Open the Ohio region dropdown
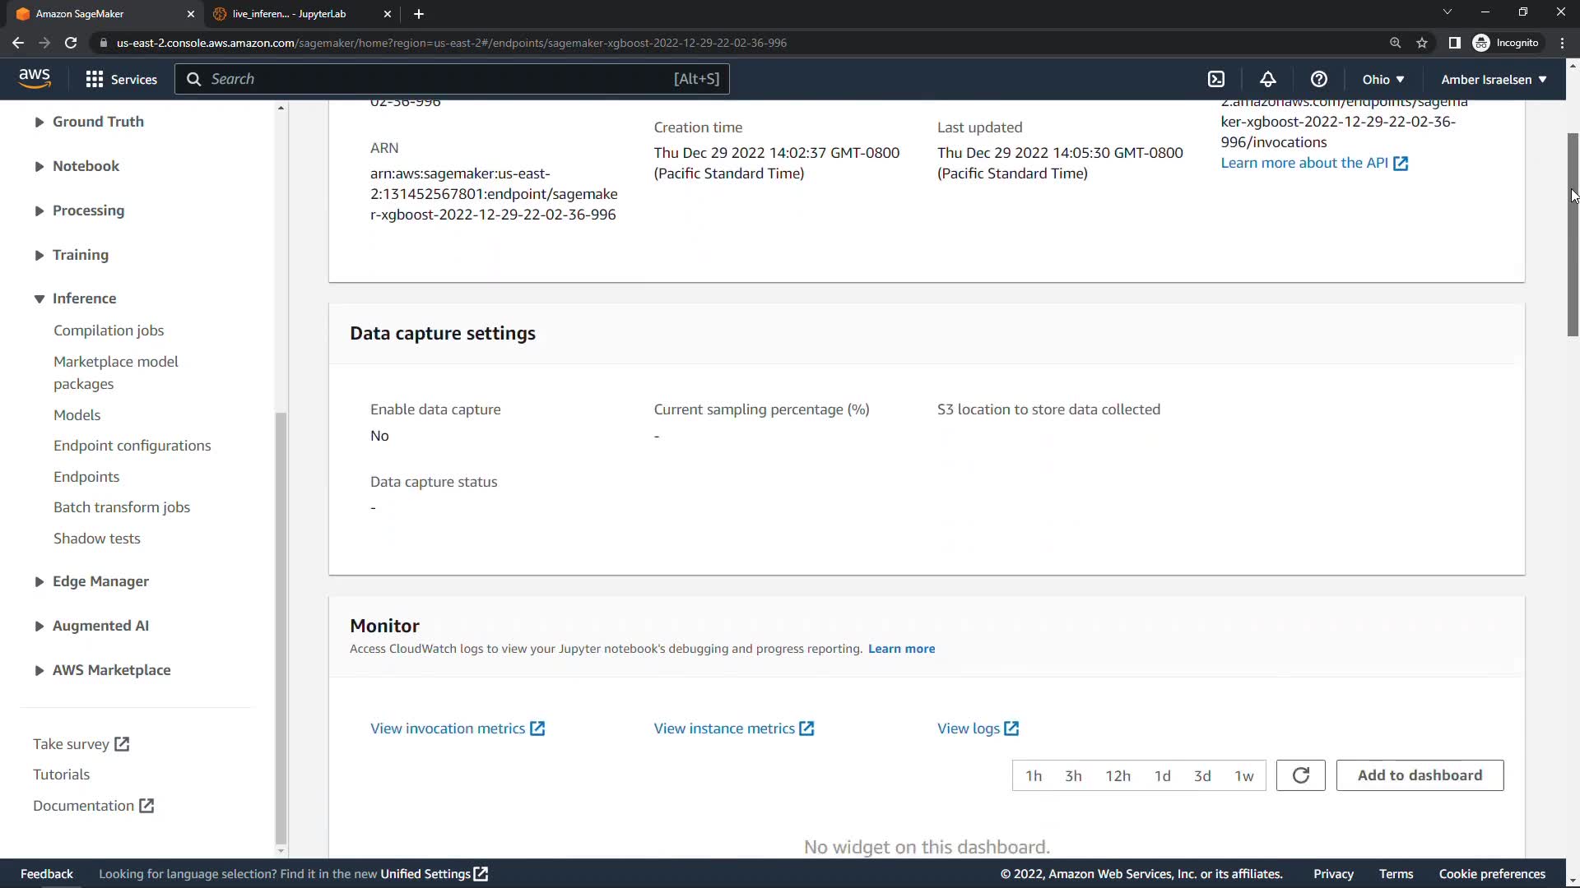This screenshot has height=888, width=1580. coord(1382,79)
